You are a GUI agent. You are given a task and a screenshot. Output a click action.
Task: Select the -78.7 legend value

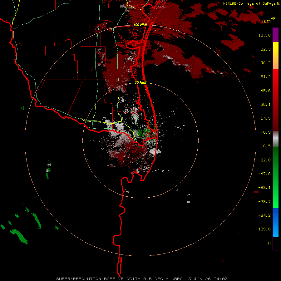tap(264, 202)
